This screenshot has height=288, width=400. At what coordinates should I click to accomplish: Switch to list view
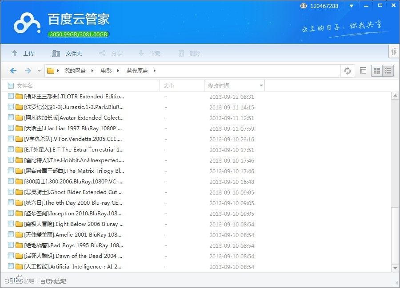[x=388, y=71]
